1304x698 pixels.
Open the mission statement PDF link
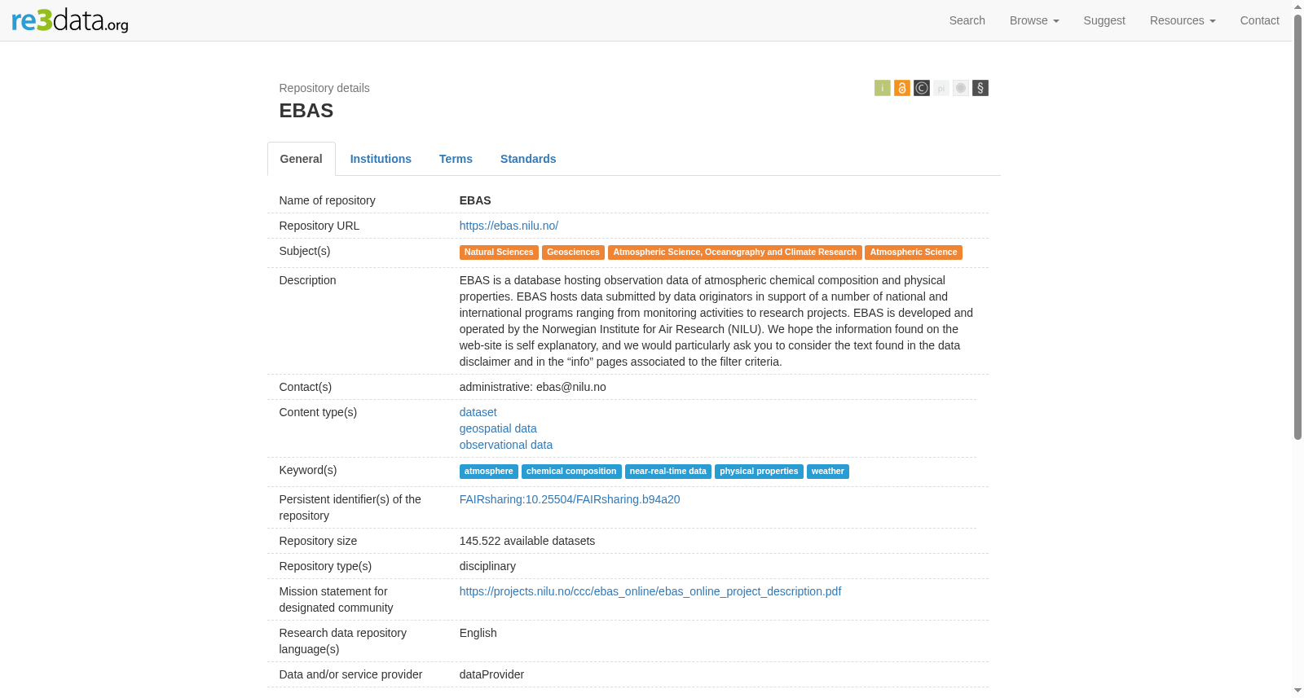(650, 591)
